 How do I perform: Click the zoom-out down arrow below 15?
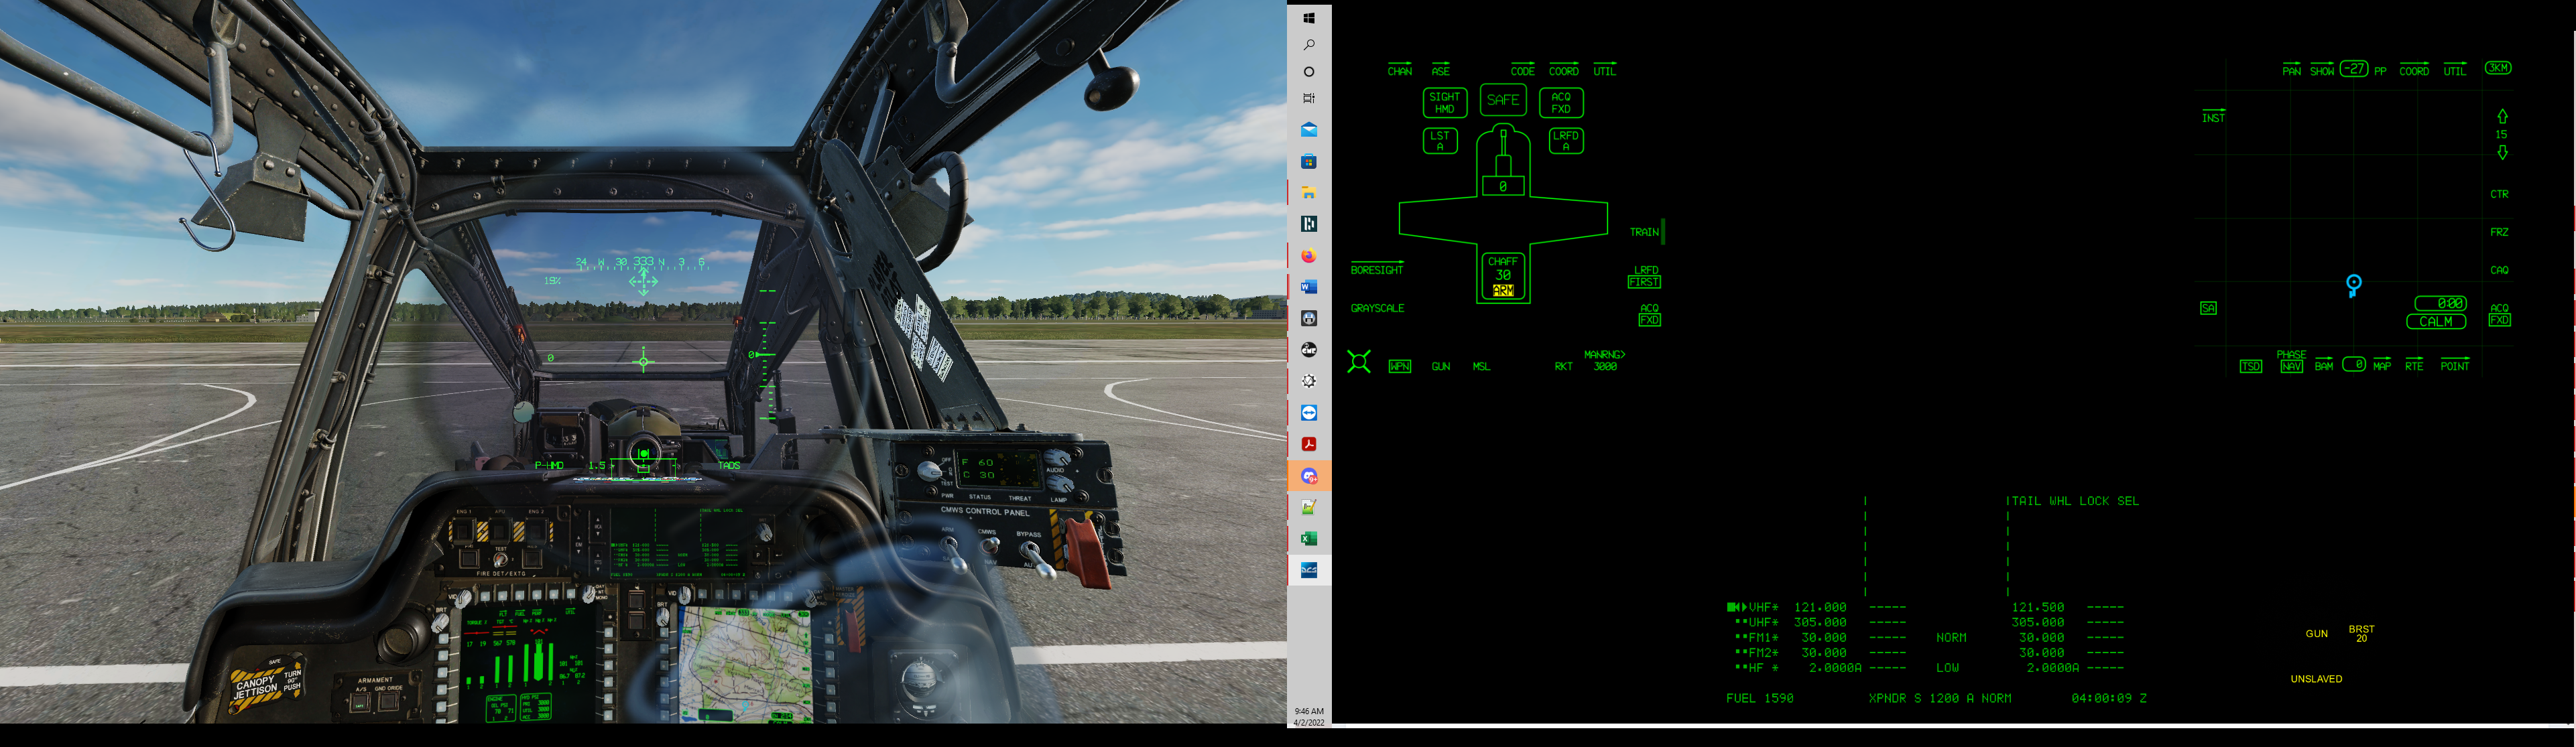click(x=2502, y=152)
